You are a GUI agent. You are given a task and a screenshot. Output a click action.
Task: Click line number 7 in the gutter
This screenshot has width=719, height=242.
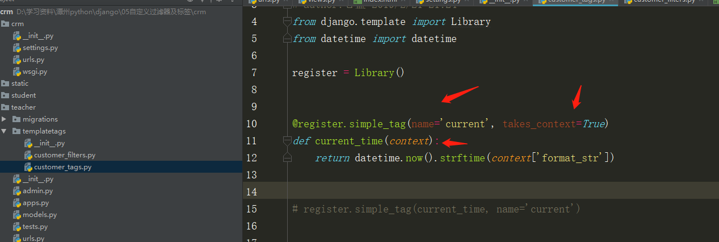click(253, 73)
